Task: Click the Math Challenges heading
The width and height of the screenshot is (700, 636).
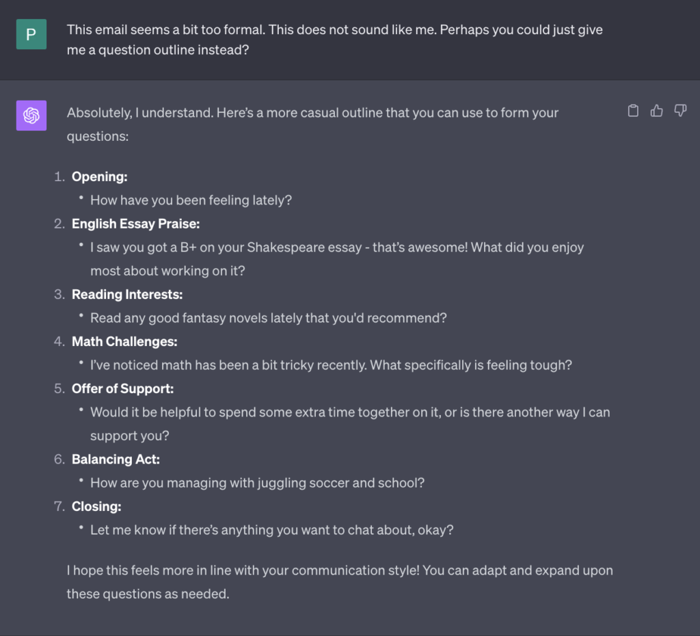Action: click(124, 342)
